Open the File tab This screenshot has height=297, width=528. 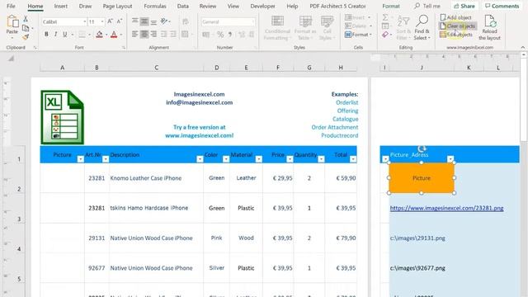[11, 6]
